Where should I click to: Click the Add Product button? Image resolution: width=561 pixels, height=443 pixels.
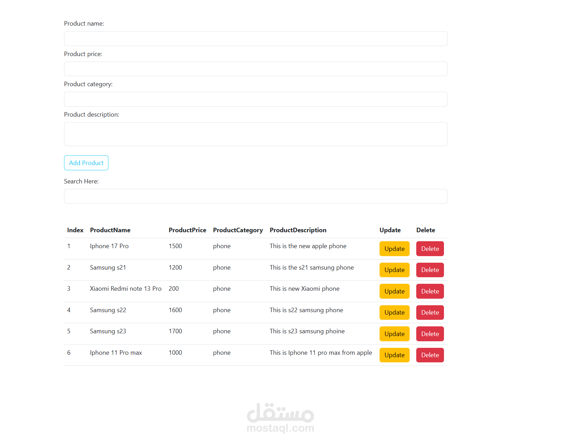[x=86, y=163]
